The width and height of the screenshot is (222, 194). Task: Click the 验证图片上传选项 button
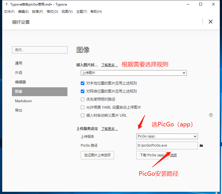(x=97, y=155)
